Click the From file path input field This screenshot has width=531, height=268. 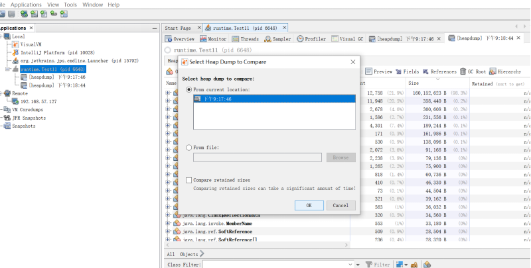(258, 157)
